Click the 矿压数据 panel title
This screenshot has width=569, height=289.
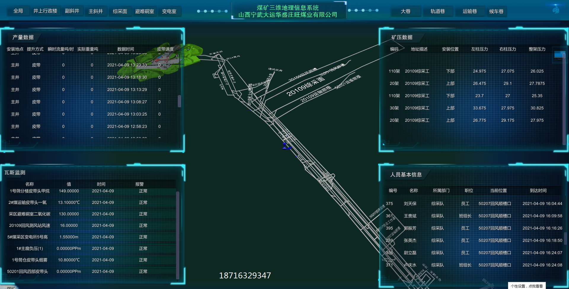pyautogui.click(x=402, y=37)
